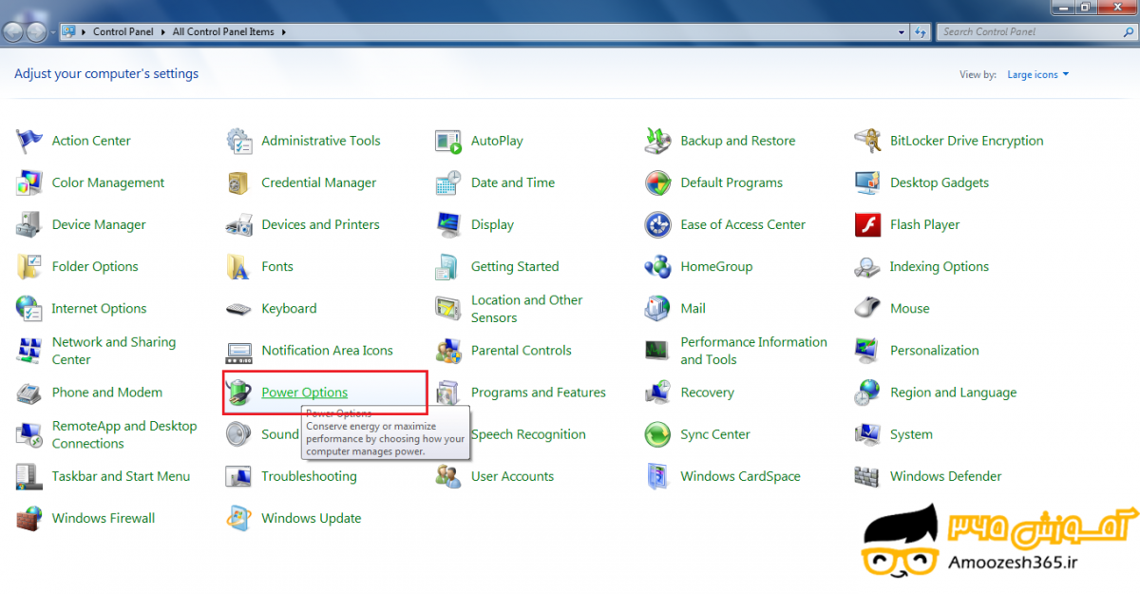Click the BitLocker Drive Encryption icon
The image size is (1140, 594).
pyautogui.click(x=867, y=142)
